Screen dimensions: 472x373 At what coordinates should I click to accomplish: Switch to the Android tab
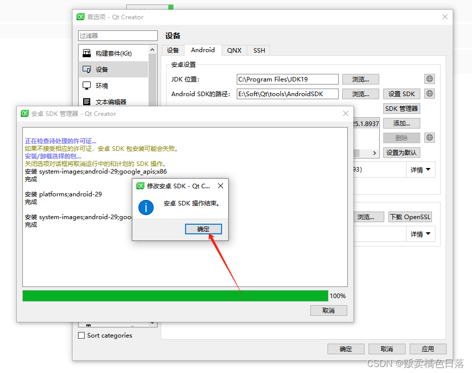coord(202,50)
